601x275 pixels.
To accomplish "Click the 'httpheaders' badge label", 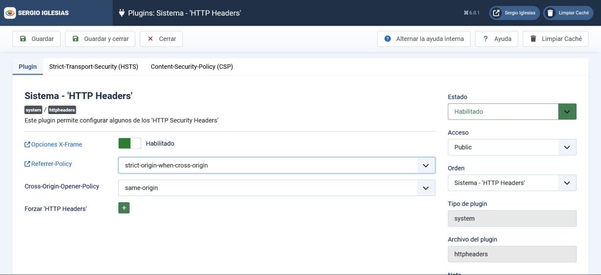I will (62, 110).
